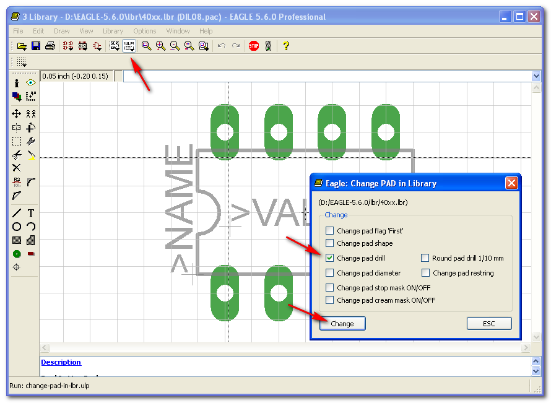Viewport: 551px width, 403px height.
Task: Open the Draw menu
Action: pos(61,31)
